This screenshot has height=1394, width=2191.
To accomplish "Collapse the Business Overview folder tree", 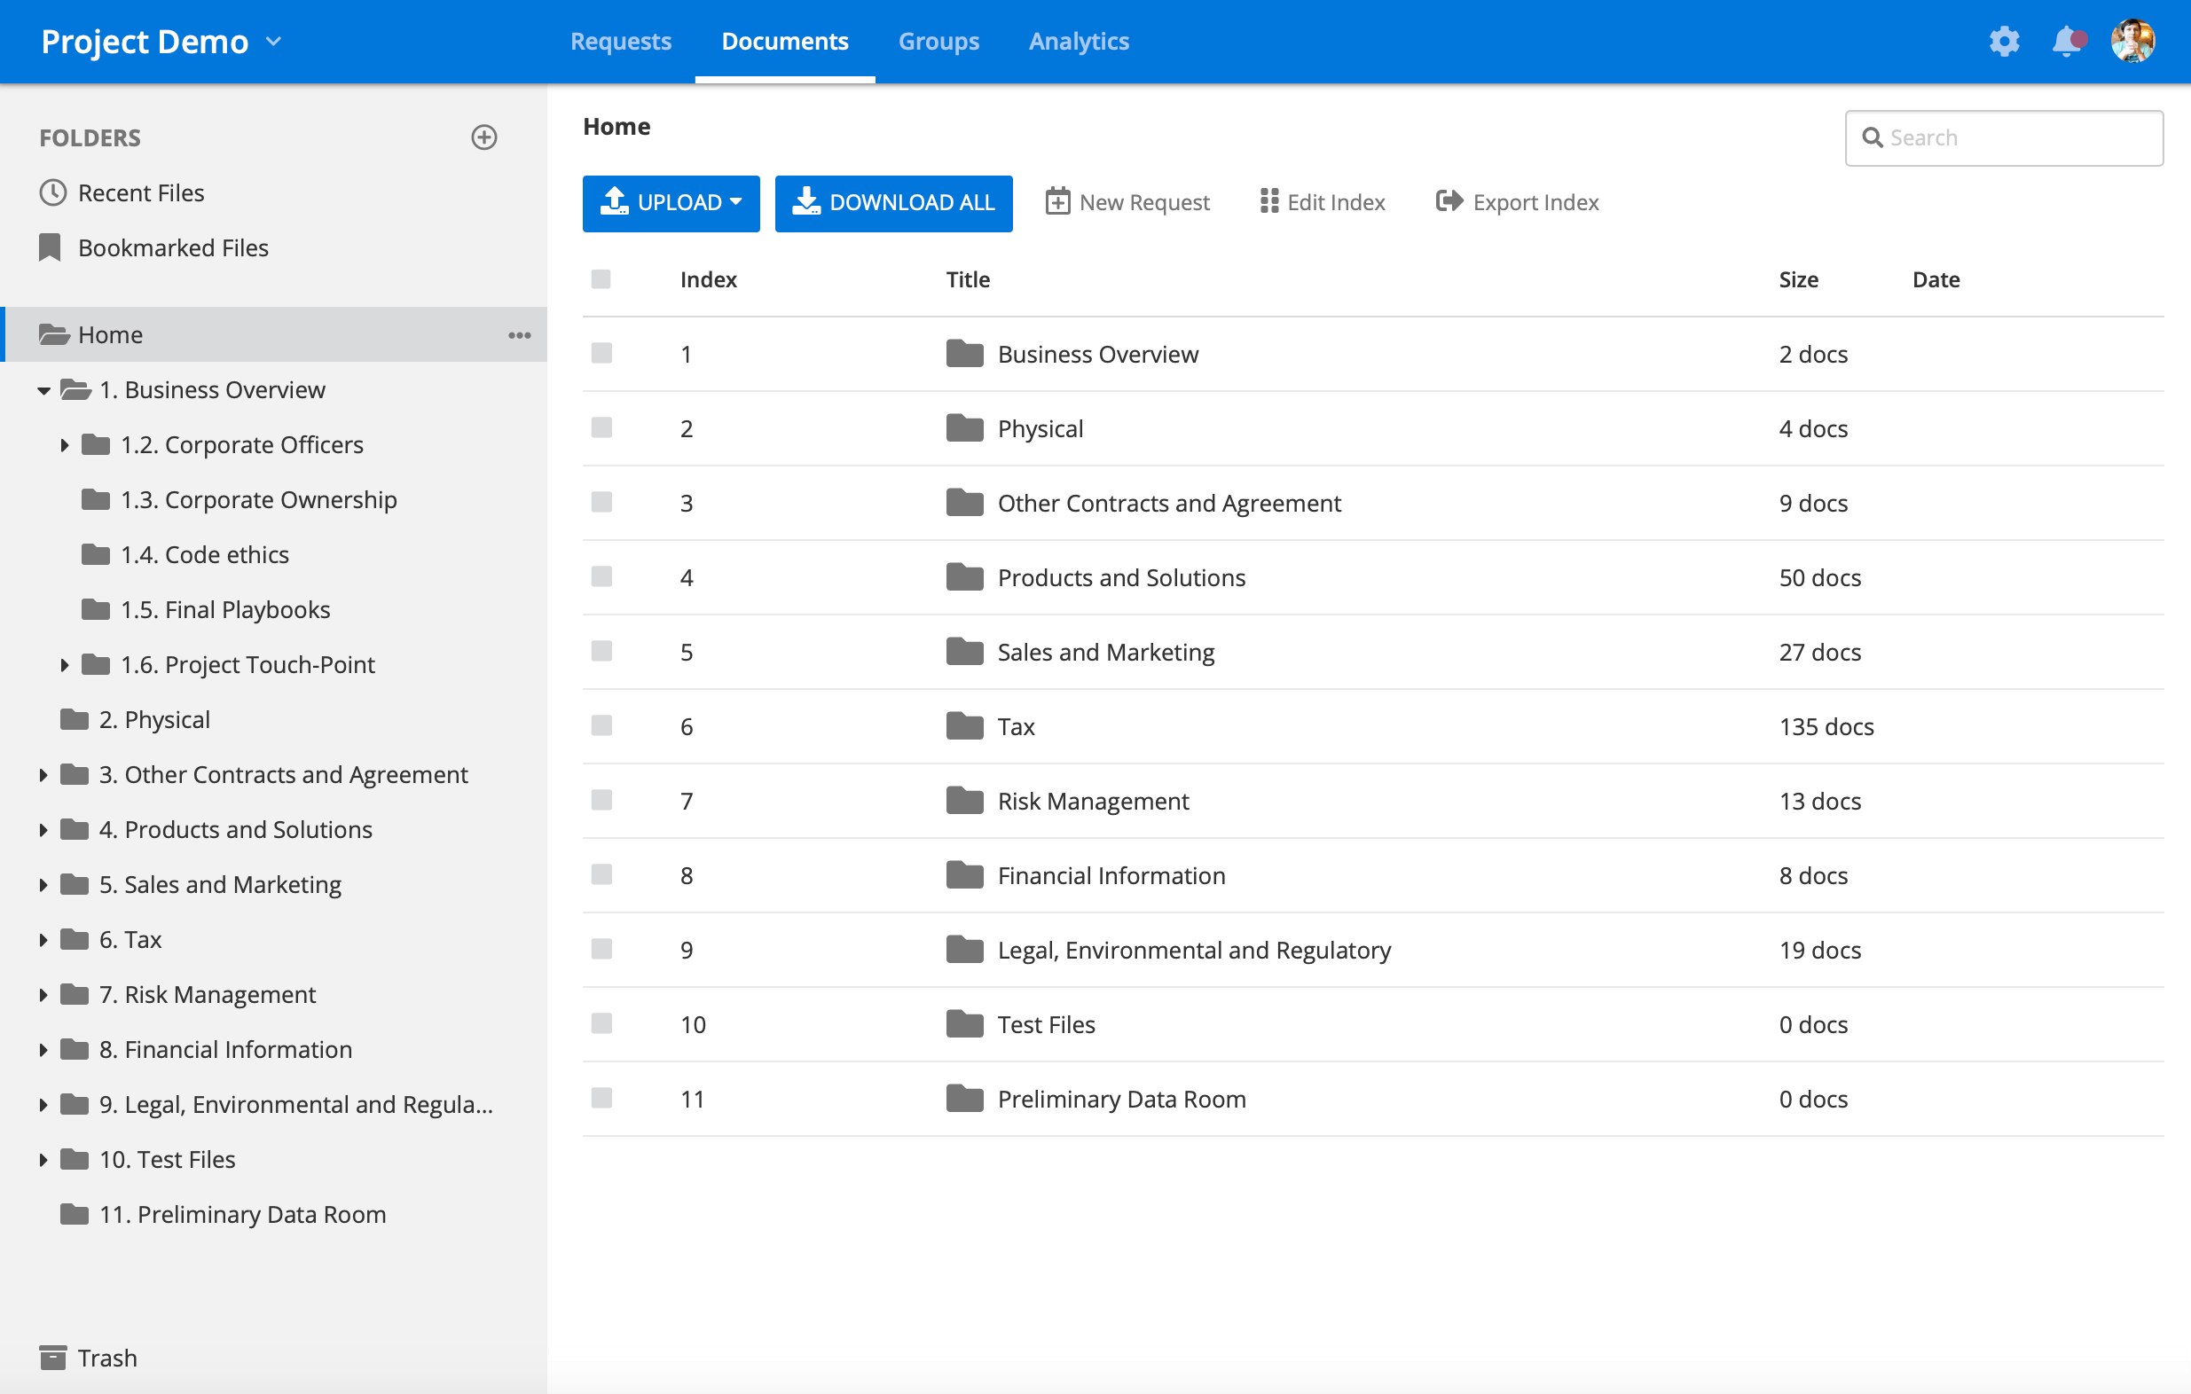I will coord(43,389).
